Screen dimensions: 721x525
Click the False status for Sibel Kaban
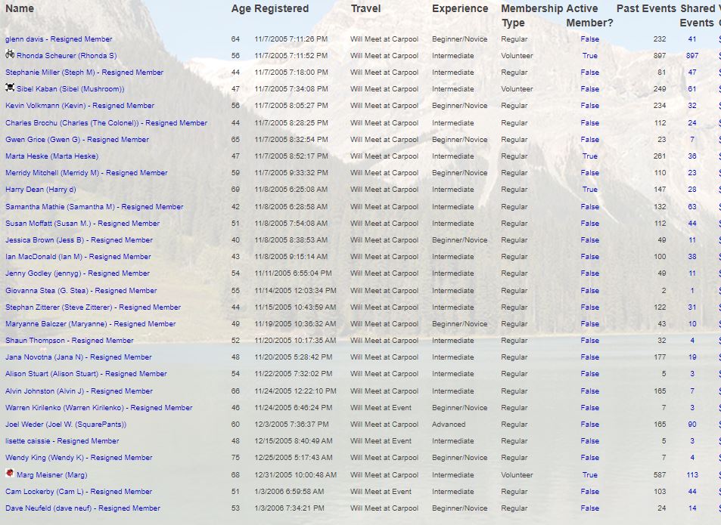590,89
